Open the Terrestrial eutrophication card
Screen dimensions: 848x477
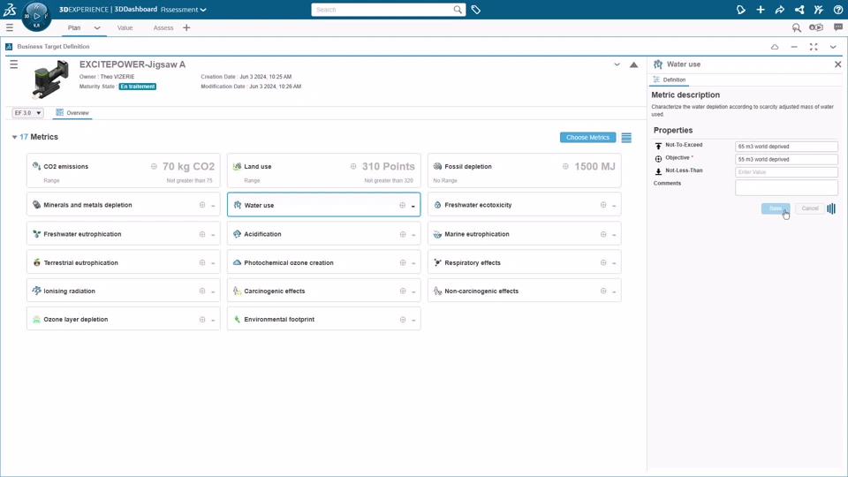124,263
